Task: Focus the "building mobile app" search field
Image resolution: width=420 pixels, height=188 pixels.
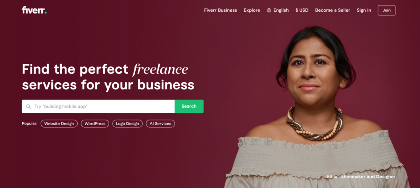Action: [98, 106]
